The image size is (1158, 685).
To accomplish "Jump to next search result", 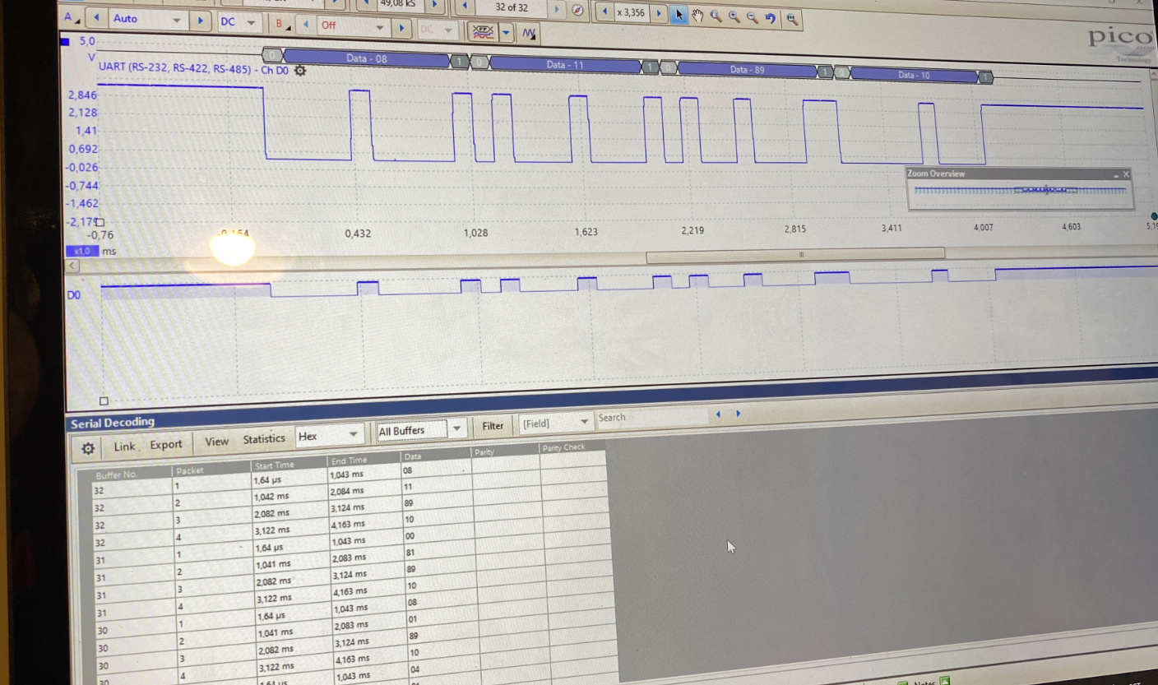I will click(x=738, y=414).
